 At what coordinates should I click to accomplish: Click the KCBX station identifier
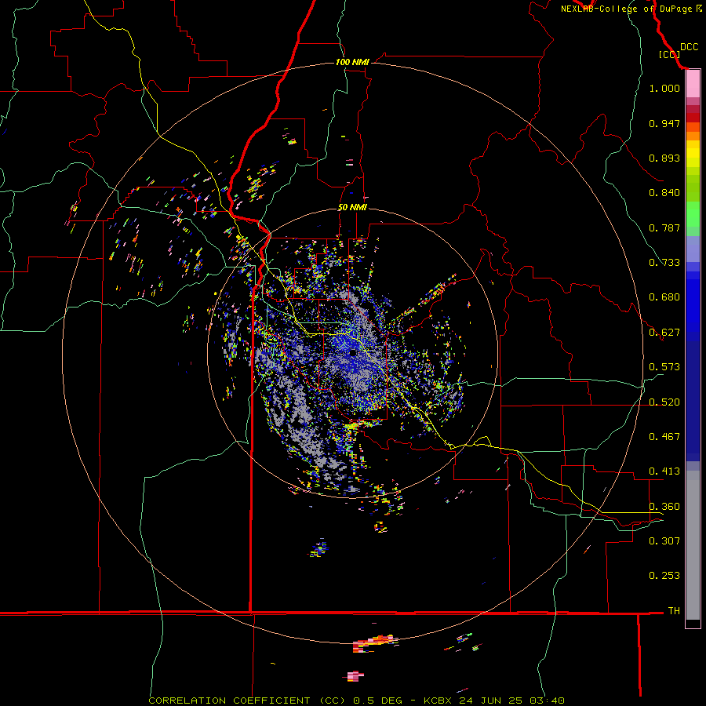(x=439, y=701)
